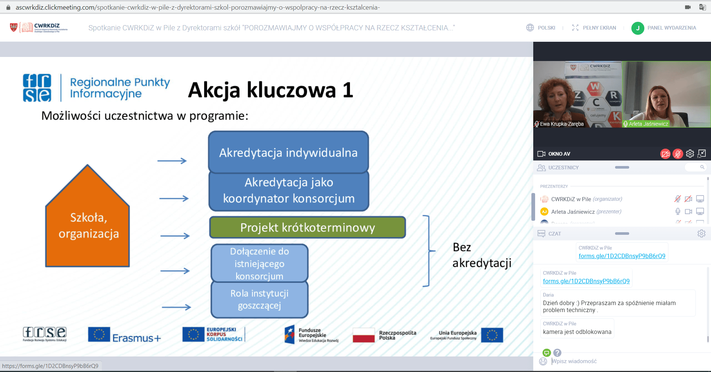
Task: Select the green chat message mode icon
Action: (x=547, y=353)
